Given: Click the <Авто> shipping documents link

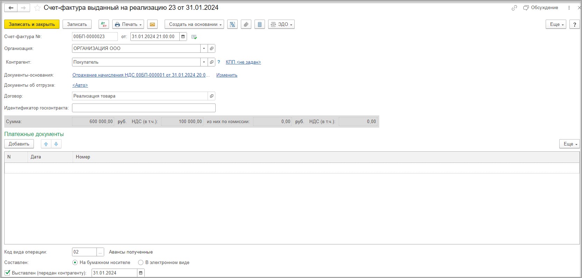Looking at the screenshot, I should click(80, 85).
